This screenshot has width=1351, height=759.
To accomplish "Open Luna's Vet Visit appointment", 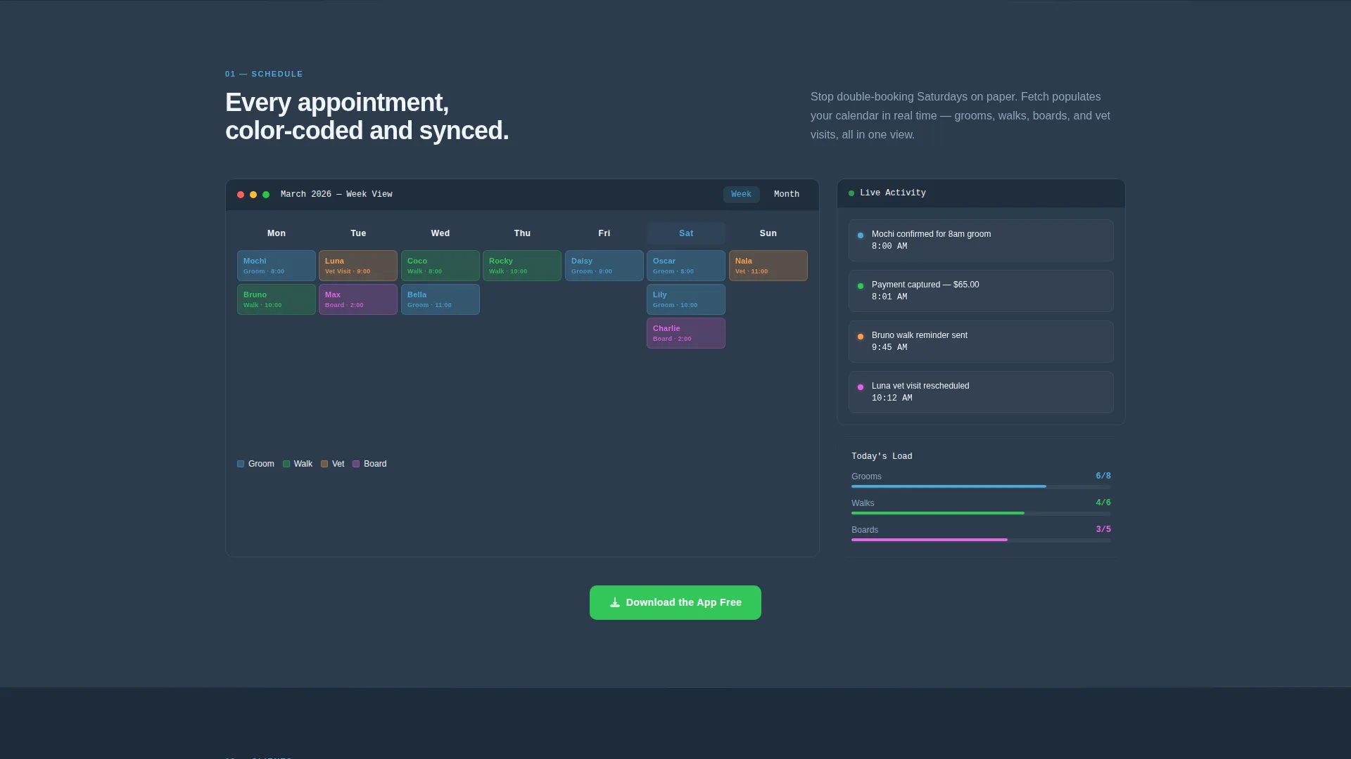I will point(358,266).
